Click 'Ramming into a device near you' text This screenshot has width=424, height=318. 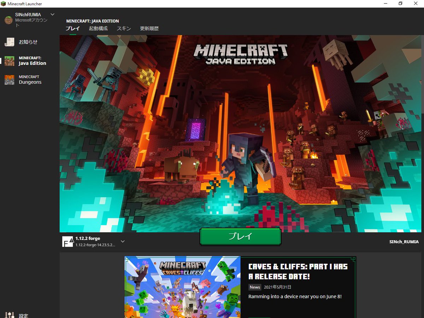tap(295, 296)
